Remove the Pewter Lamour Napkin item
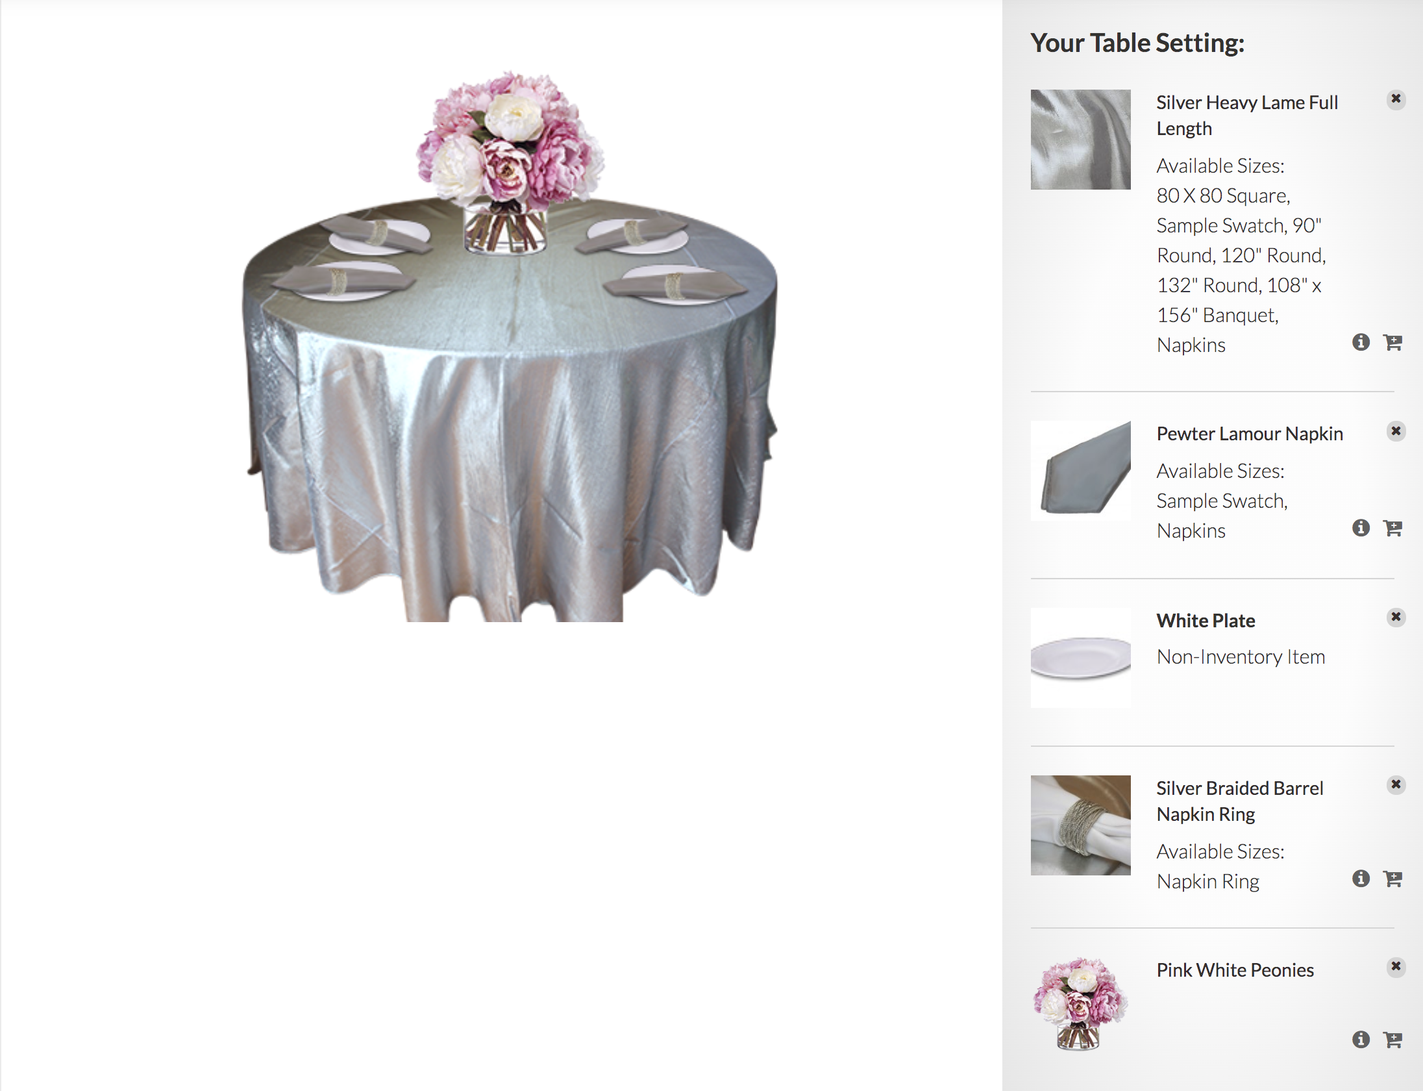1423x1091 pixels. click(x=1396, y=431)
